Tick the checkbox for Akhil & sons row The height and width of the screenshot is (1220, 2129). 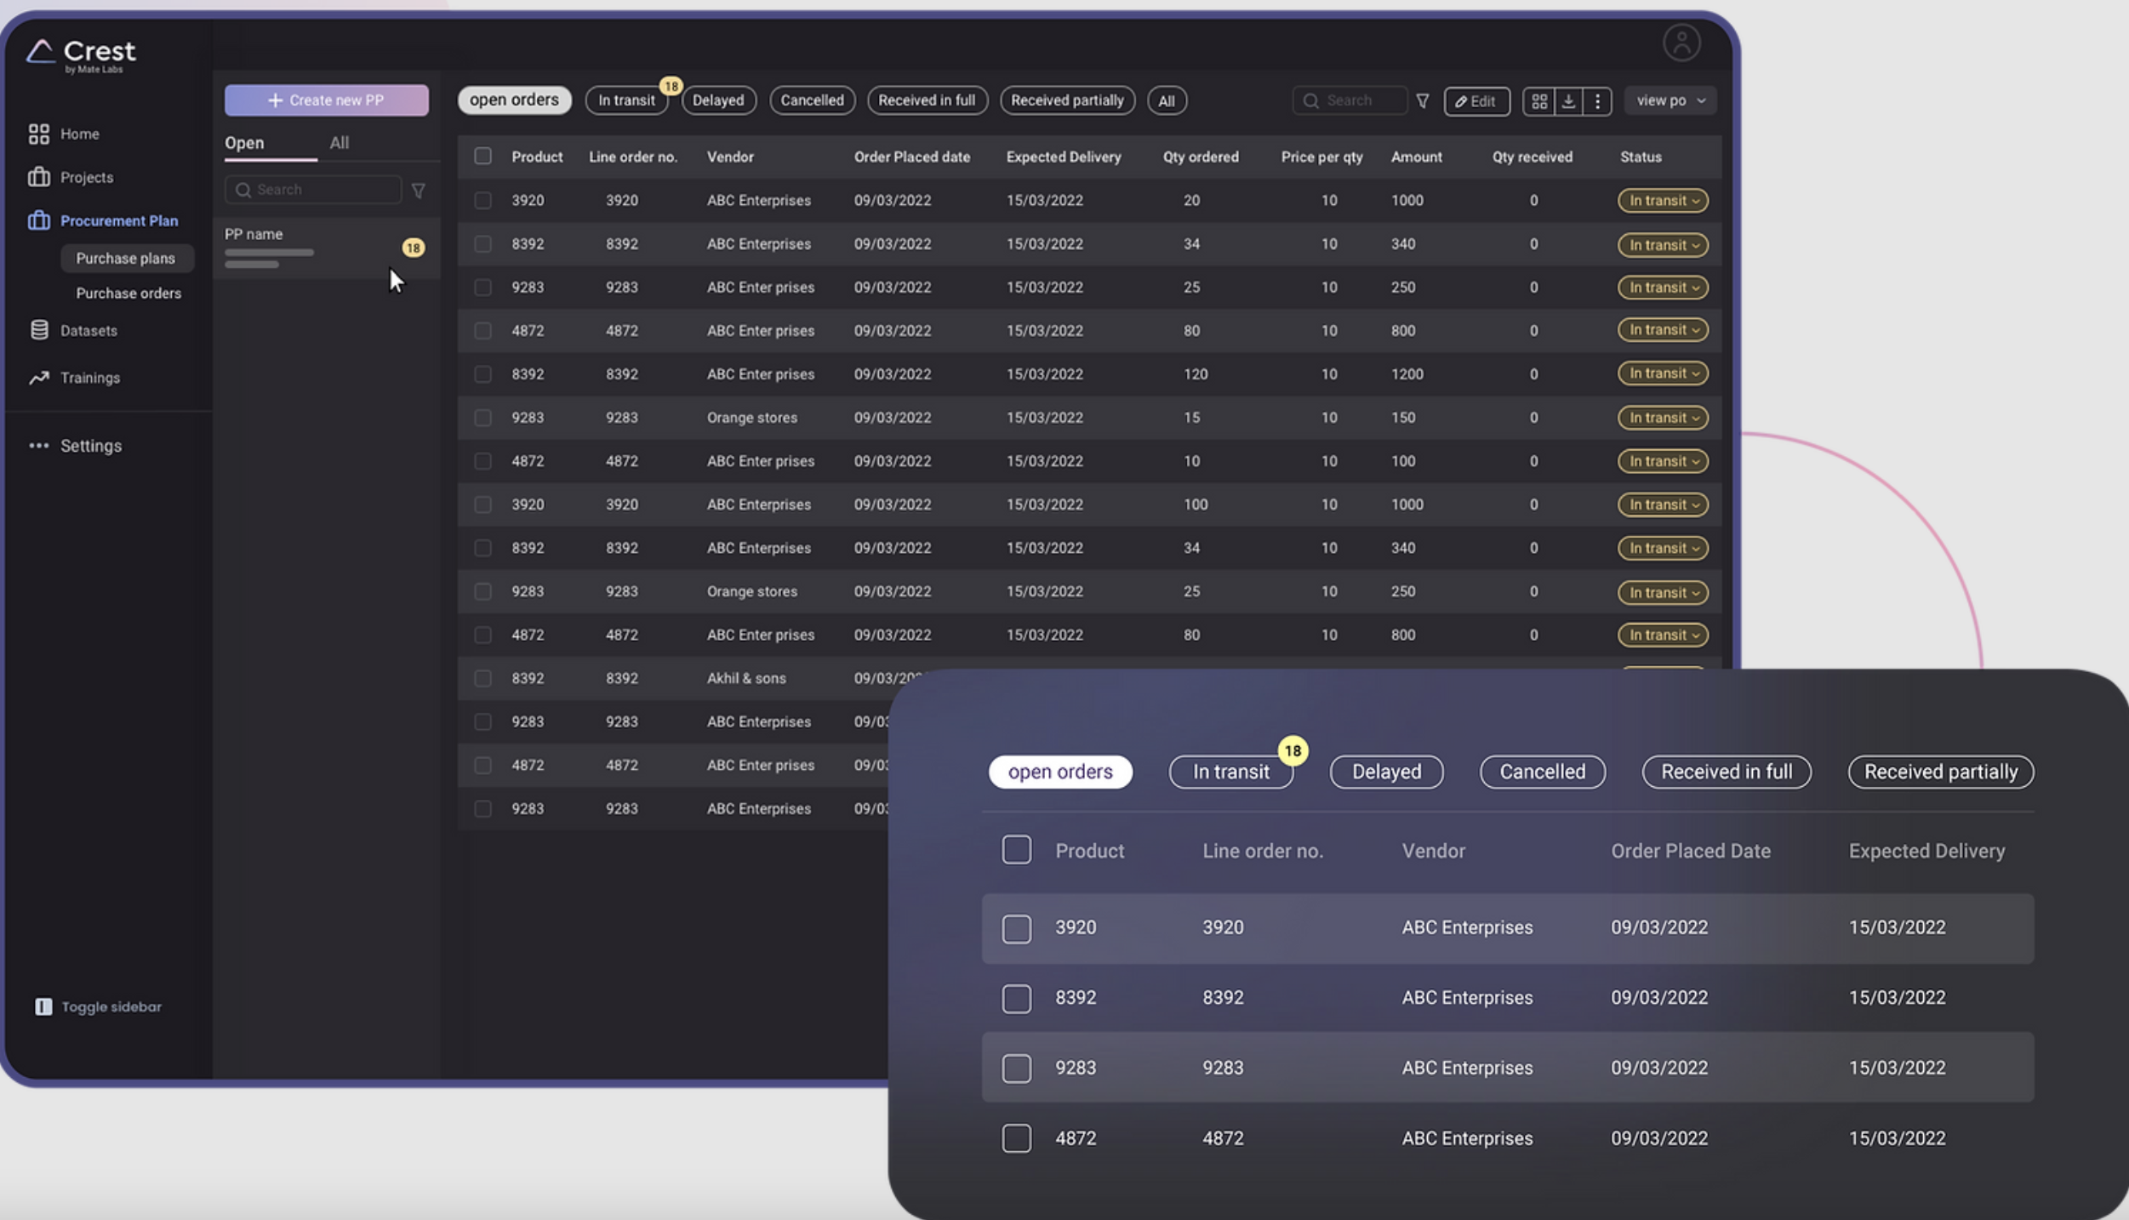pos(482,678)
